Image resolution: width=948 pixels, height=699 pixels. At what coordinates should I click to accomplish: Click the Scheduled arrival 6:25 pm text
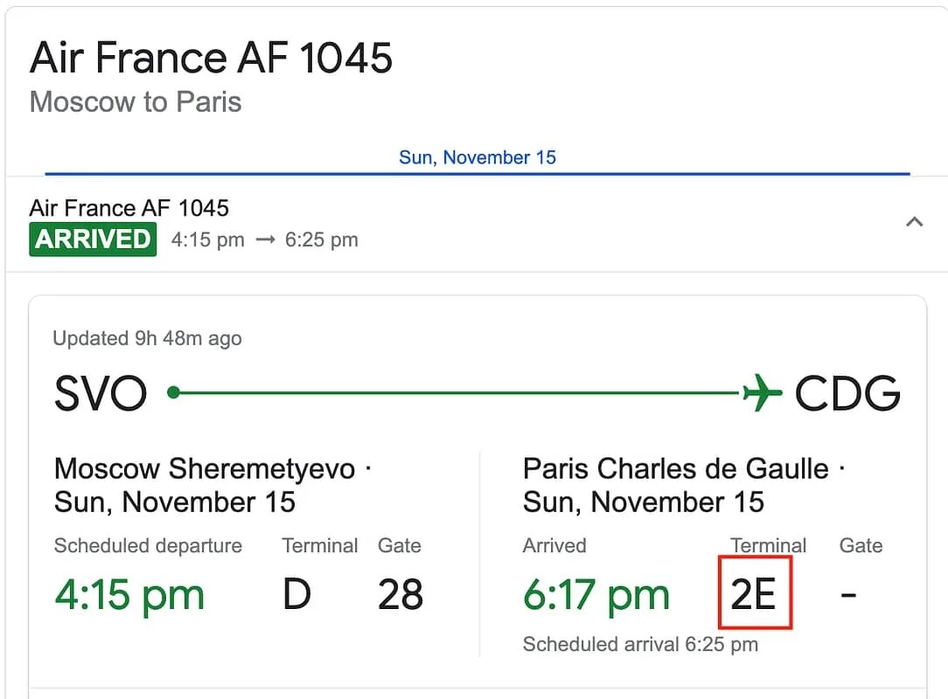pos(640,645)
